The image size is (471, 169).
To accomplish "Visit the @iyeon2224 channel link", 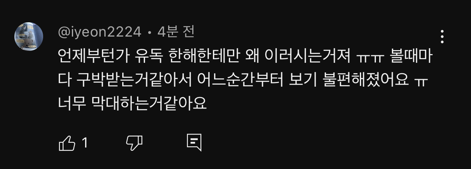I will pyautogui.click(x=99, y=32).
